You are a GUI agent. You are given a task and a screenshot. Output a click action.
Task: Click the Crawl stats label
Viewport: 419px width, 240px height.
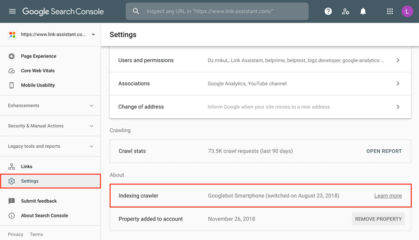133,151
